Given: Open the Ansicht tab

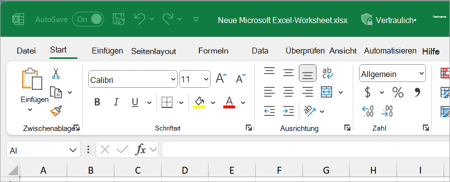Looking at the screenshot, I should (x=343, y=51).
